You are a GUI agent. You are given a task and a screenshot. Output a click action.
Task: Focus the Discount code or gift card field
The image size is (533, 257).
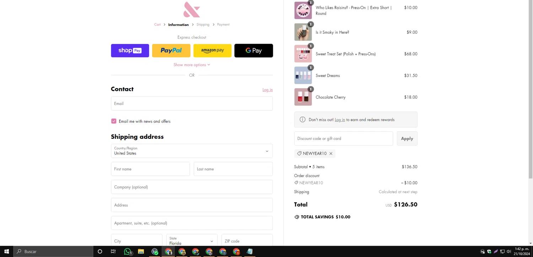(343, 138)
